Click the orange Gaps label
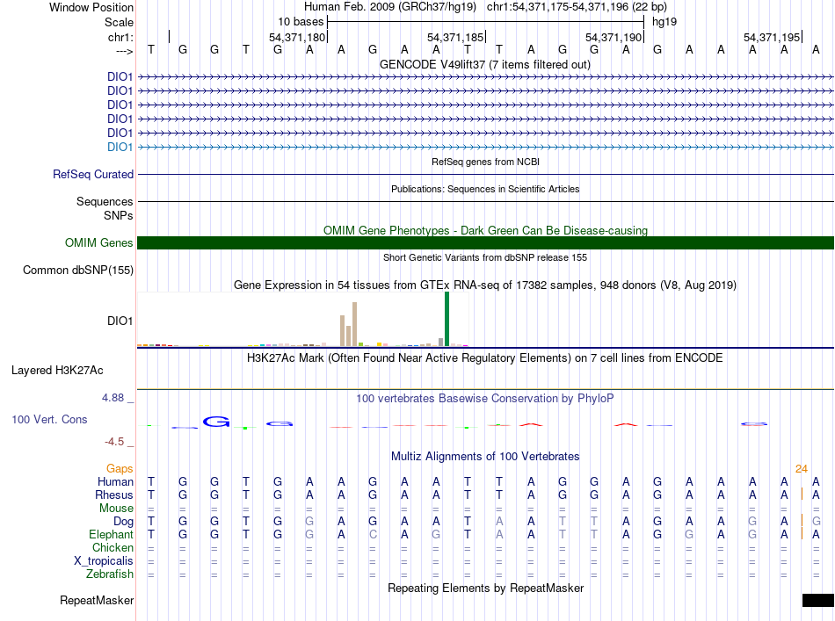 click(x=120, y=469)
